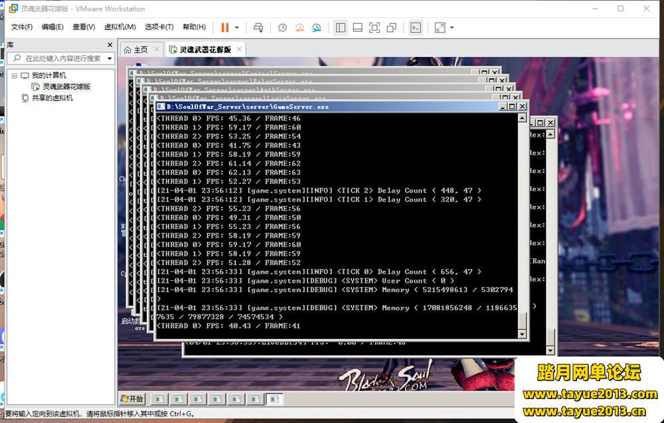Image resolution: width=664 pixels, height=423 pixels.
Task: Click the GameServer.exe console scroll-up arrow
Action: click(522, 118)
